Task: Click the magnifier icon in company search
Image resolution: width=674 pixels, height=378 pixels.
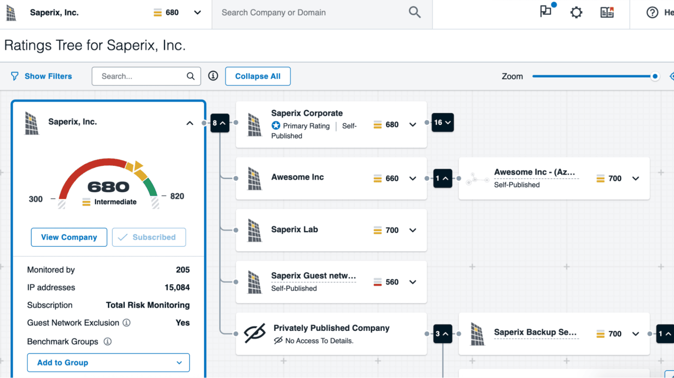Action: (415, 13)
